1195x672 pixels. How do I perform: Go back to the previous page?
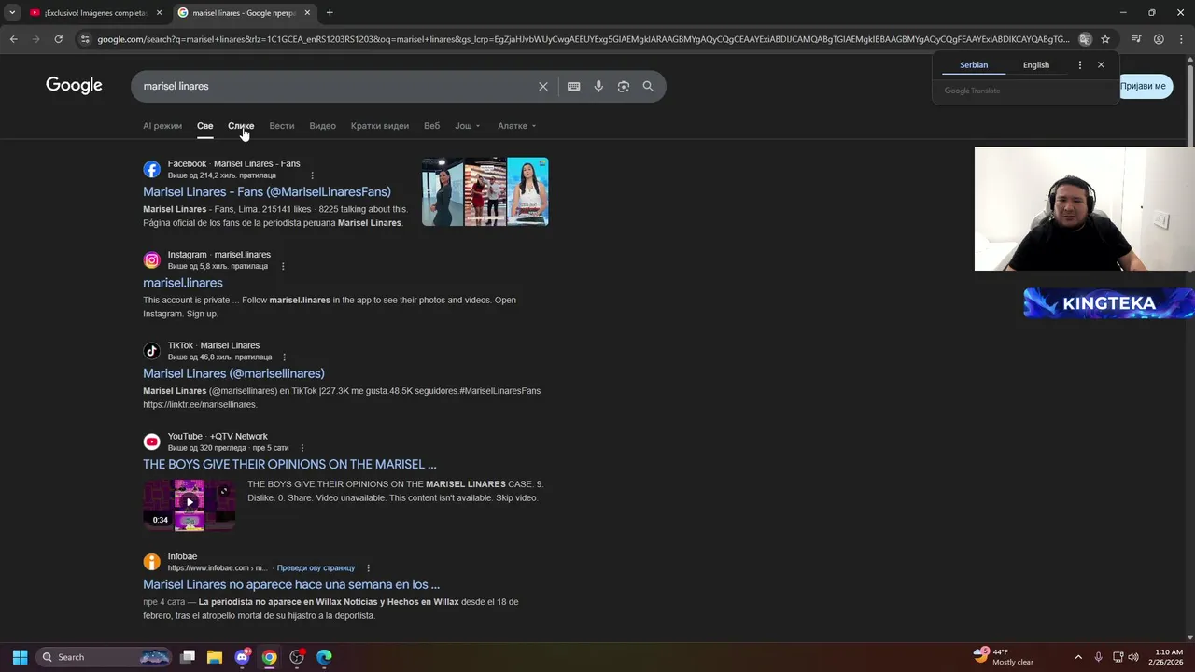pos(13,39)
